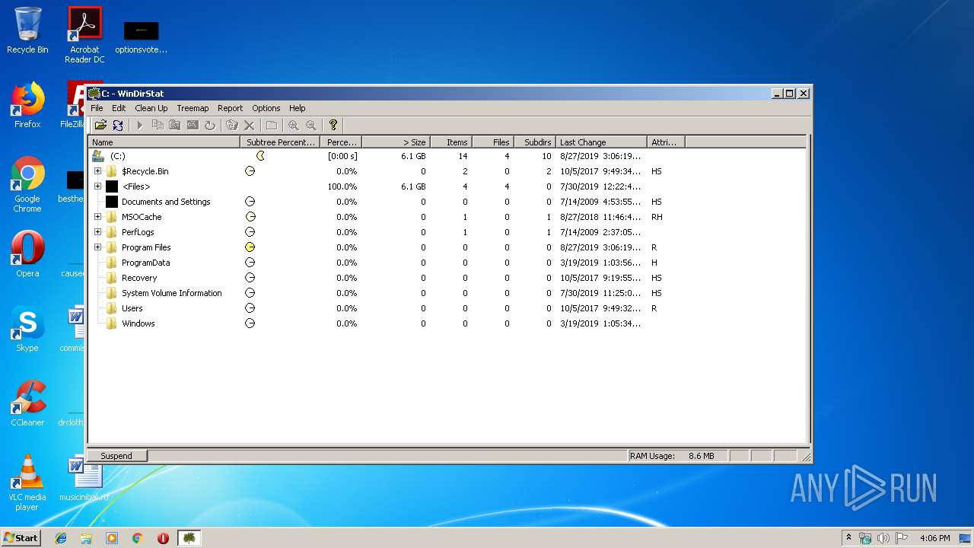This screenshot has height=548, width=974.
Task: Click the 4:06 PM taskbar clock
Action: click(x=934, y=538)
